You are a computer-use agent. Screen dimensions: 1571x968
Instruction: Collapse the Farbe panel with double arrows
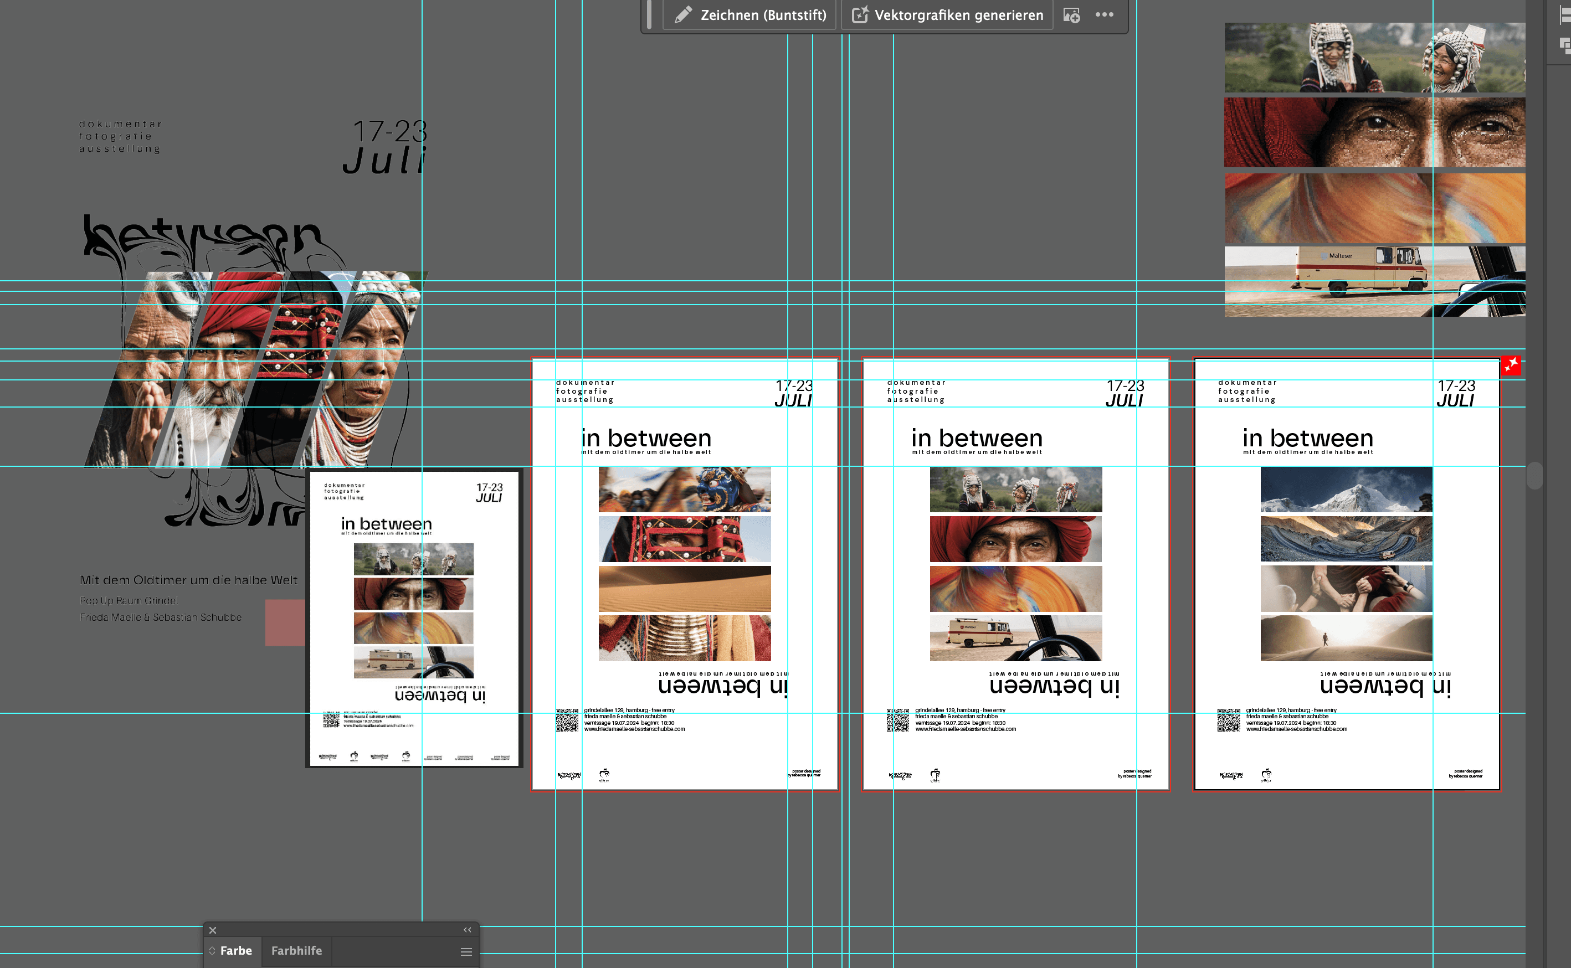pos(467,930)
